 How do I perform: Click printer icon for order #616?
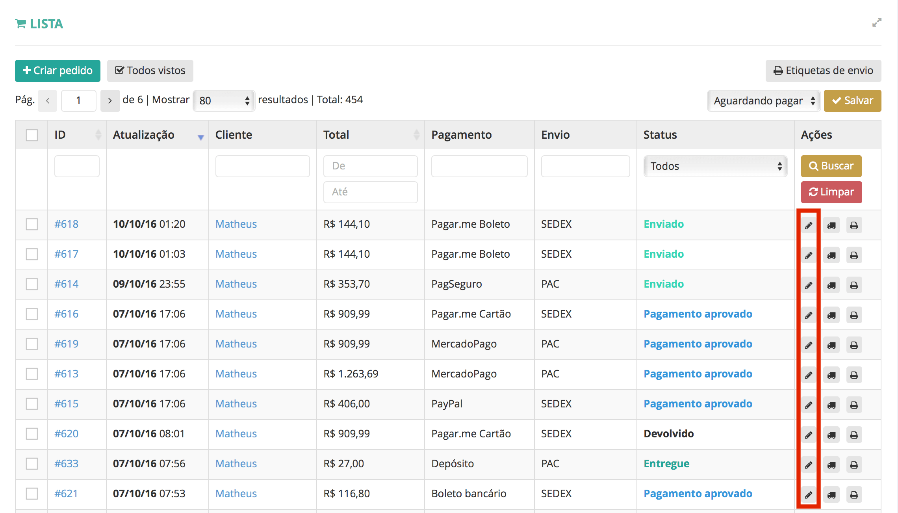pyautogui.click(x=854, y=315)
